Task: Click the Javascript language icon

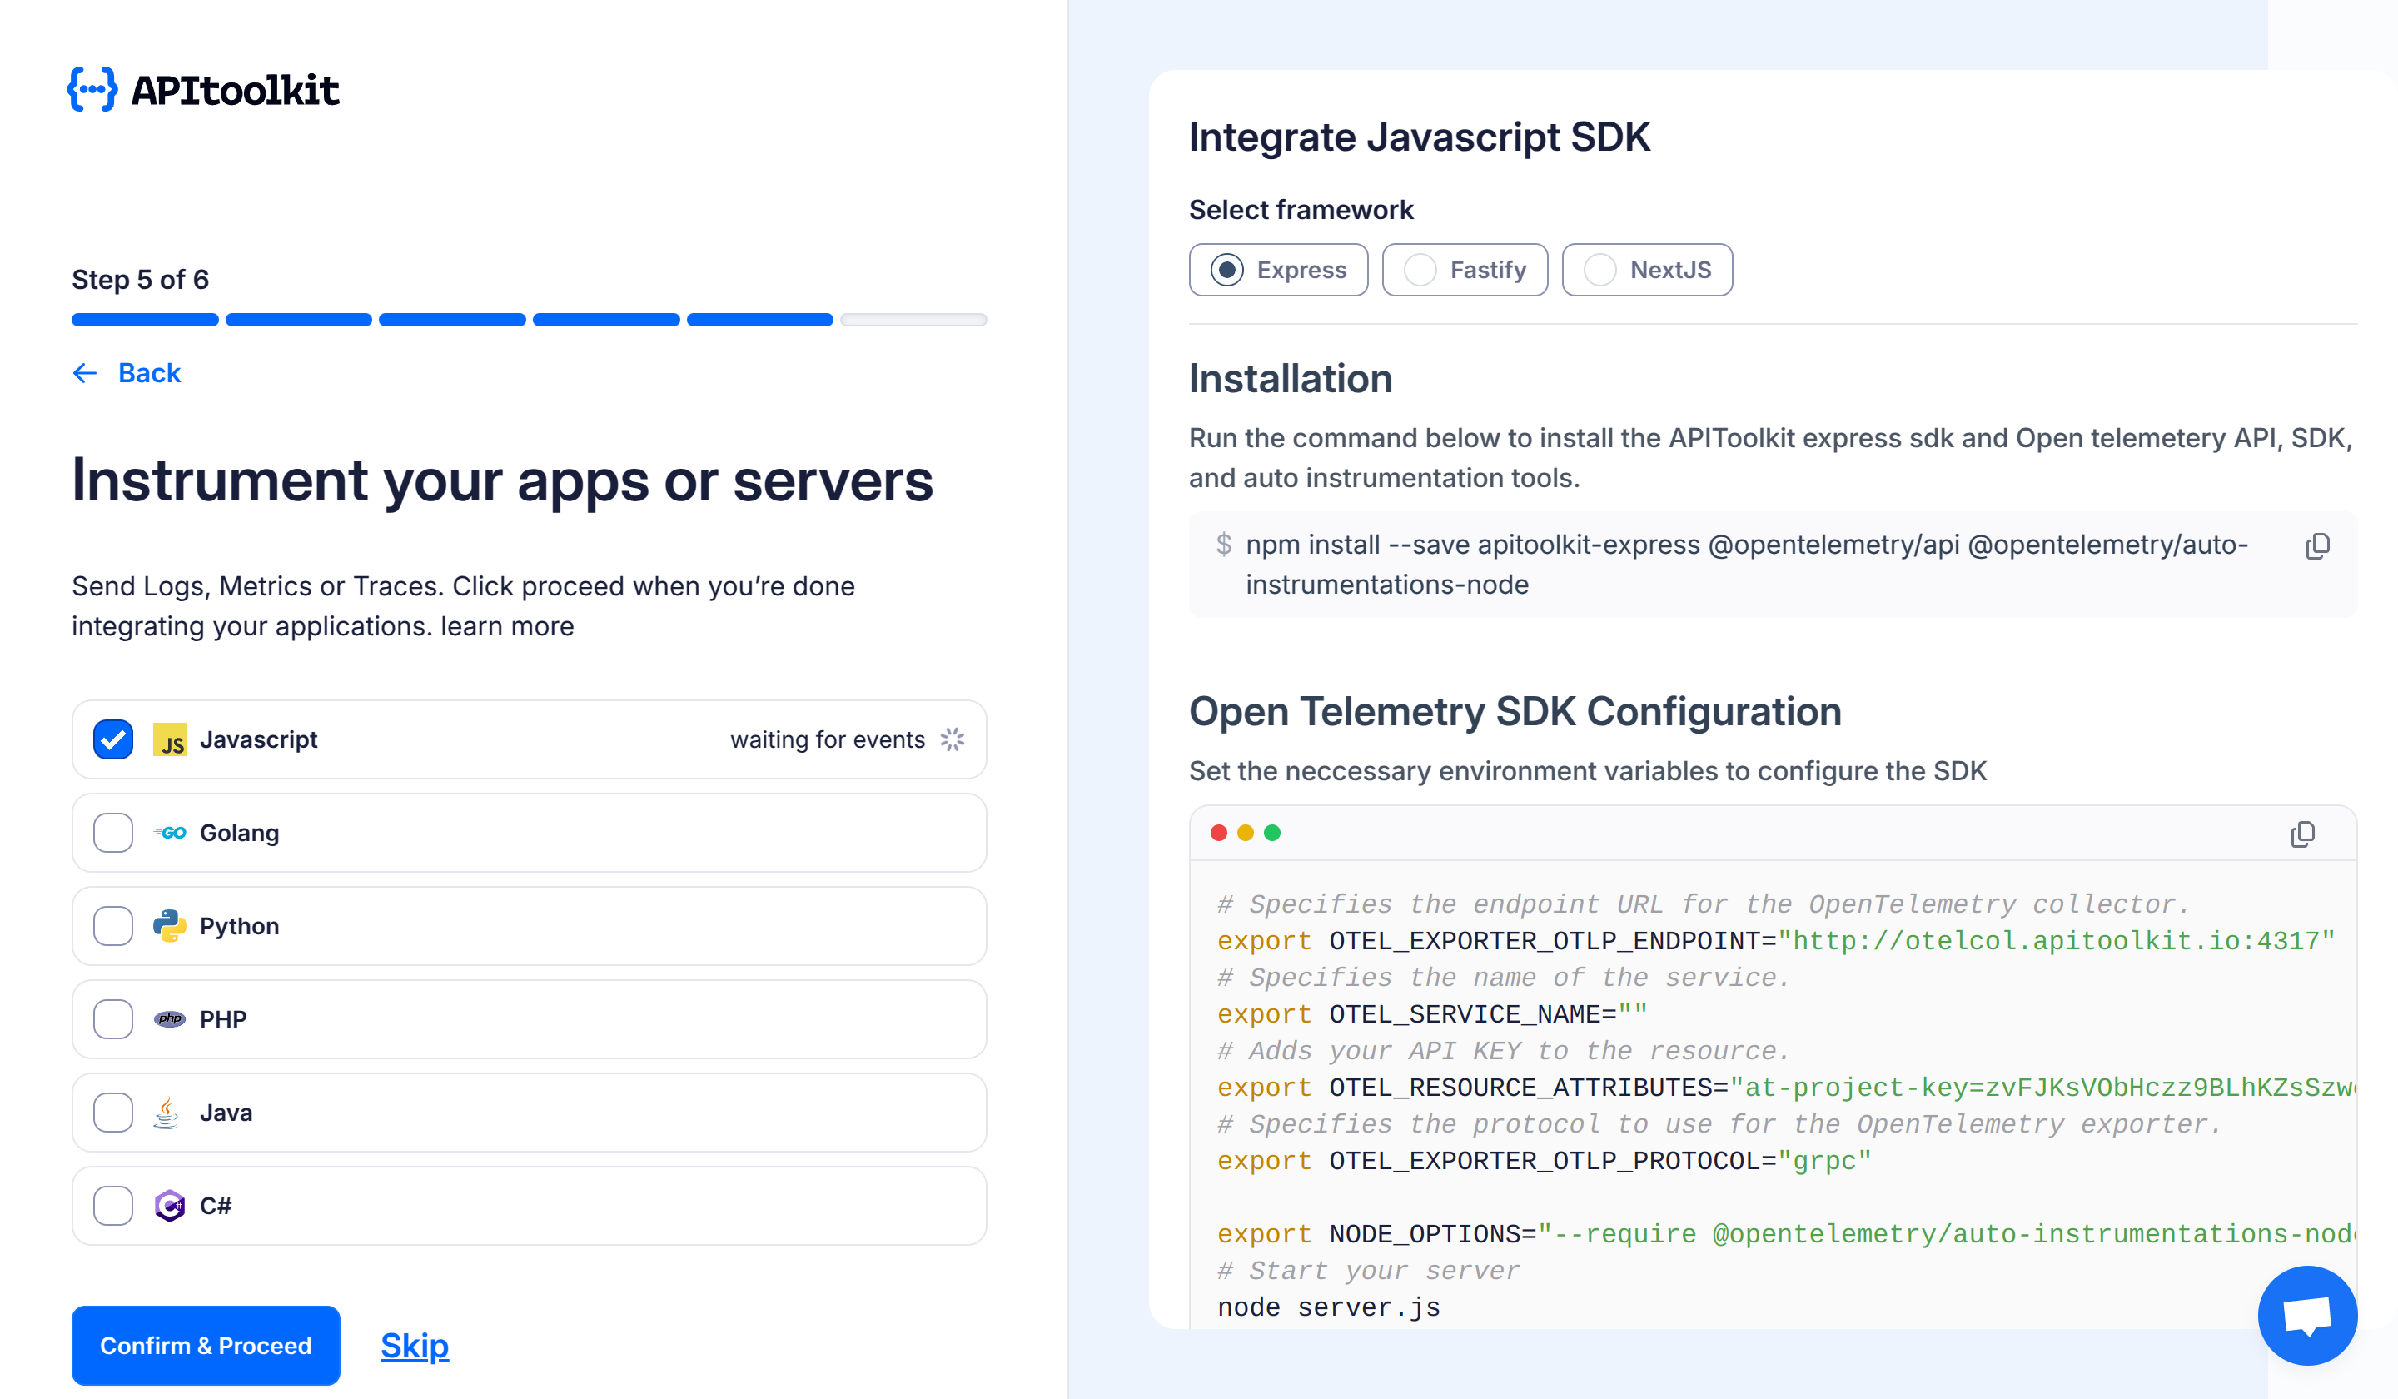Action: [171, 739]
